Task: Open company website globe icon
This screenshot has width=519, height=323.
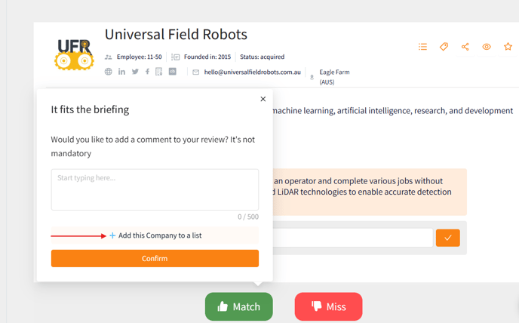Action: tap(108, 72)
